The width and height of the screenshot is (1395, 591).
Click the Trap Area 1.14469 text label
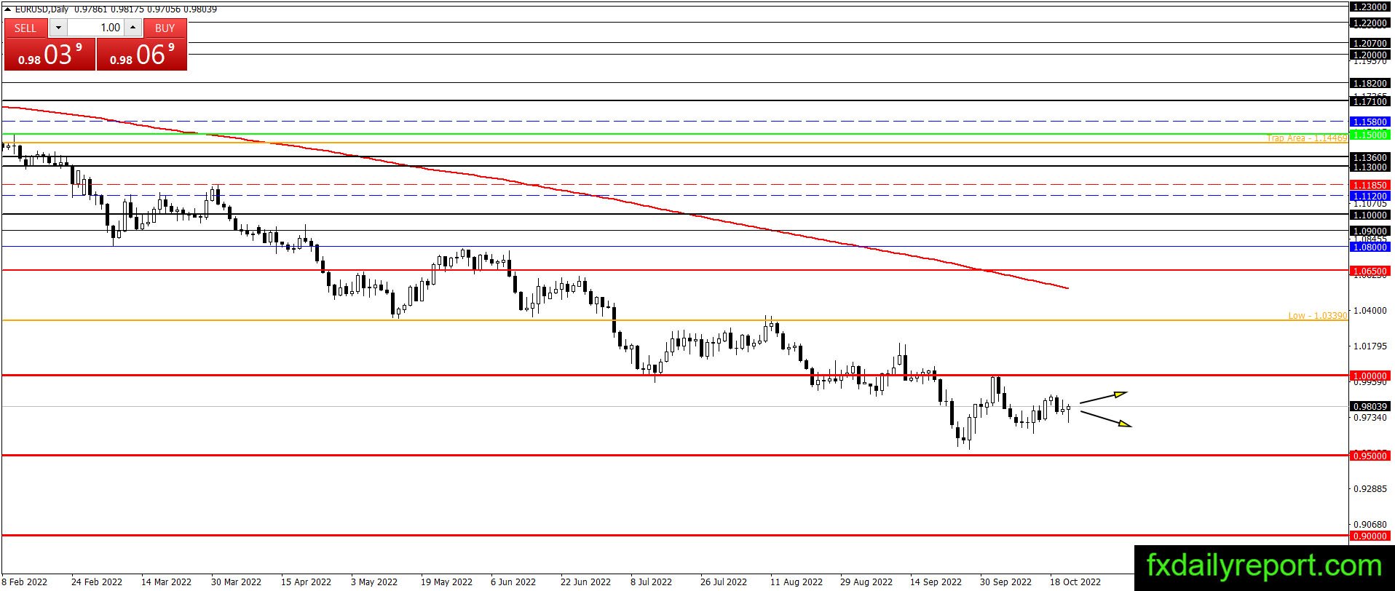pyautogui.click(x=1307, y=138)
